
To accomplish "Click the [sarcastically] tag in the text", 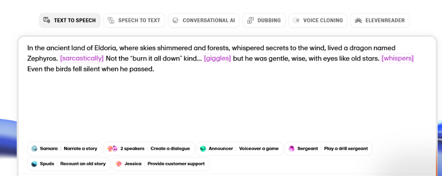I will click(82, 59).
